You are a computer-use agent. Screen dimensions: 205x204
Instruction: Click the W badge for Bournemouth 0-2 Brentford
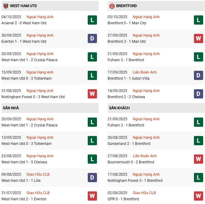point(198,159)
